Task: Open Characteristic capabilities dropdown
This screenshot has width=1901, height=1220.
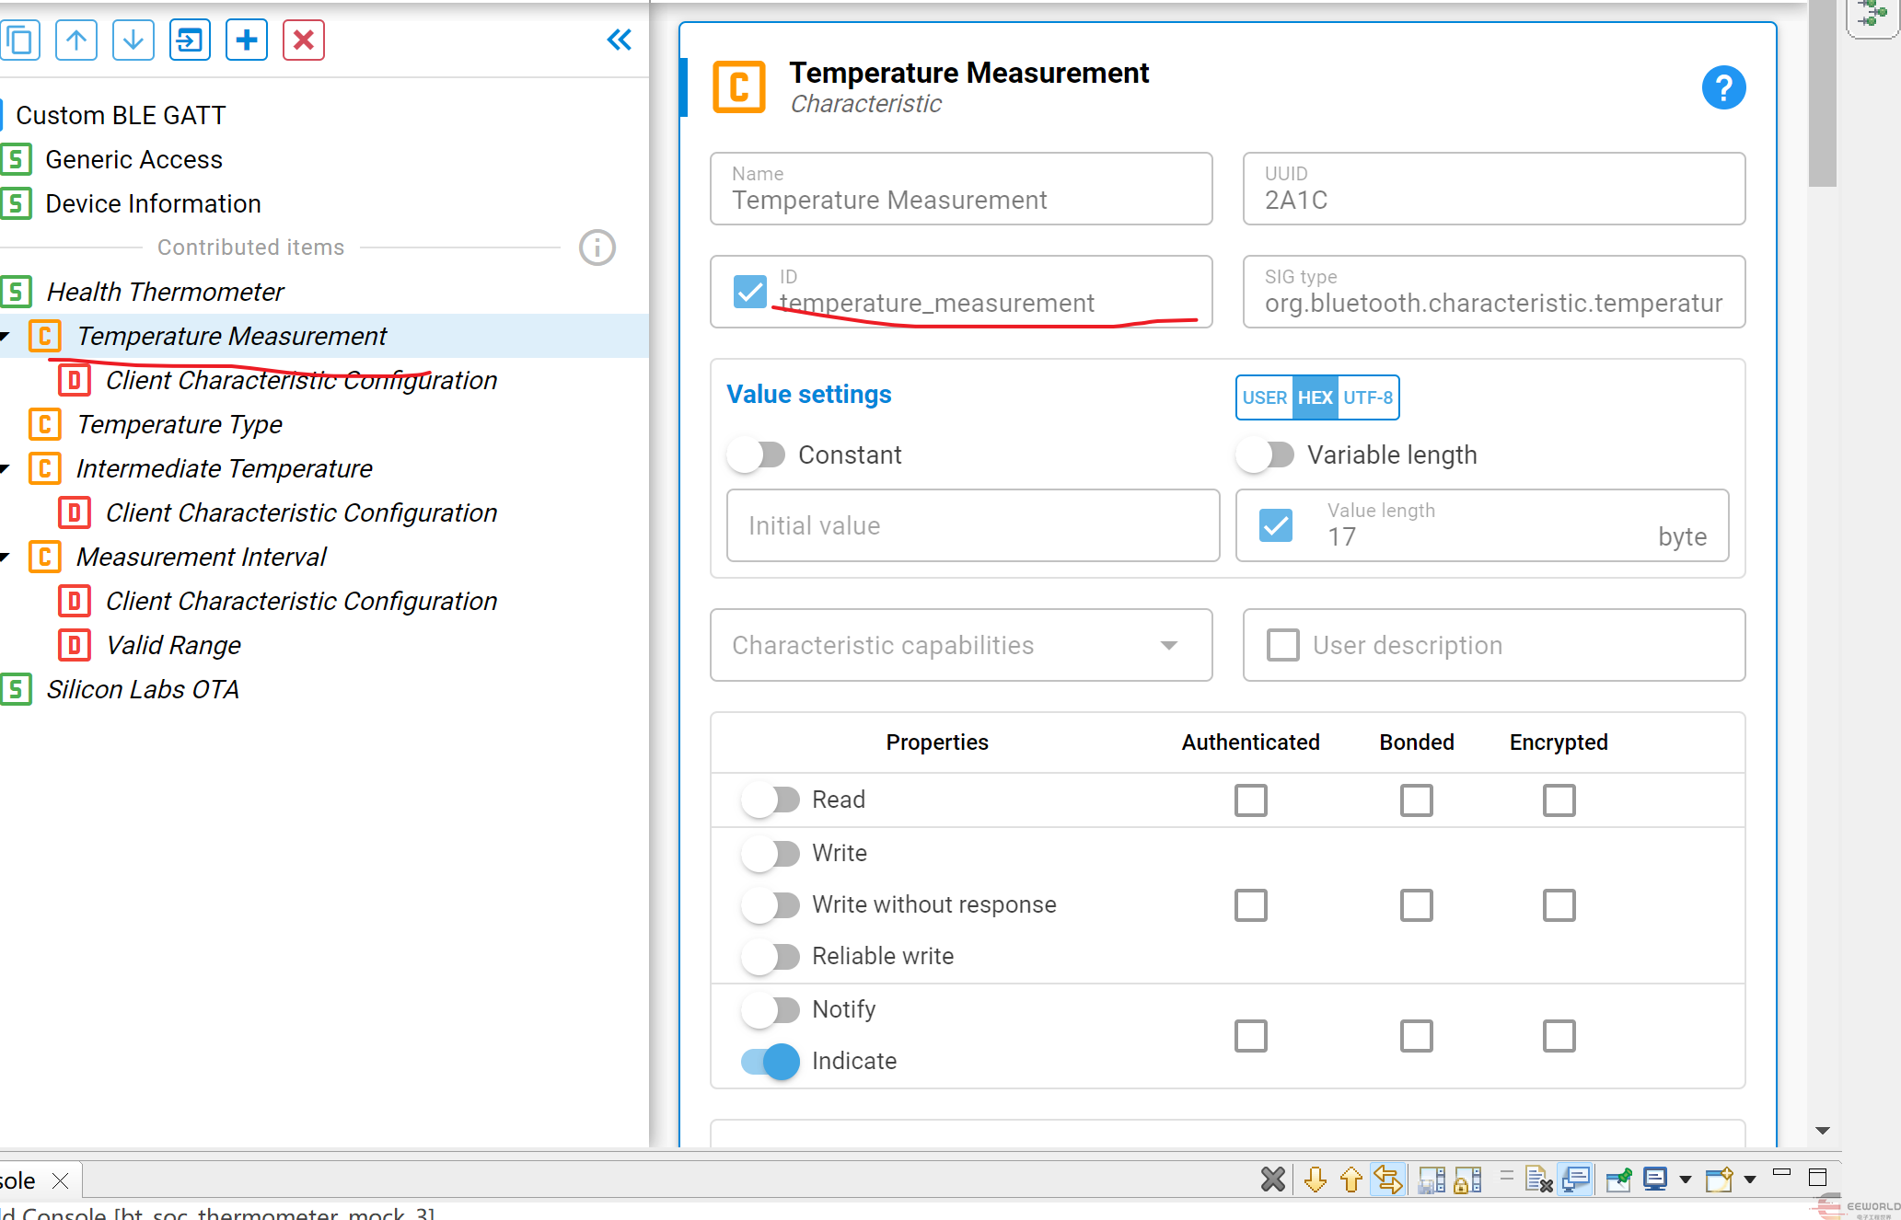Action: point(961,645)
